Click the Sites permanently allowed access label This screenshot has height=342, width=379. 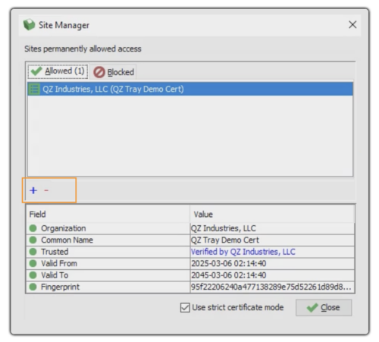pos(83,49)
